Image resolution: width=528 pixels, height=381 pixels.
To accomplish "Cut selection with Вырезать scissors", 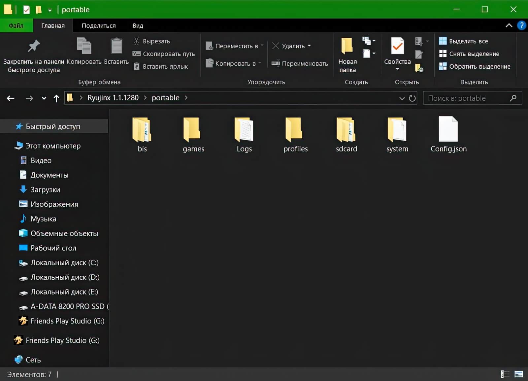I will (152, 41).
